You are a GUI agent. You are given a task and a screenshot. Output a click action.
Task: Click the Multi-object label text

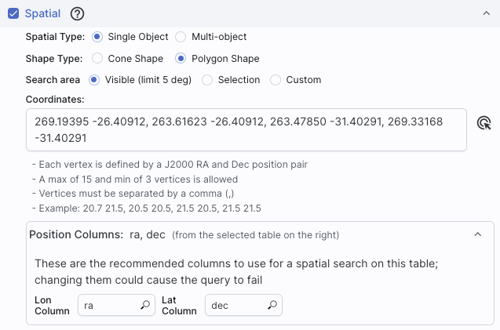coord(219,37)
